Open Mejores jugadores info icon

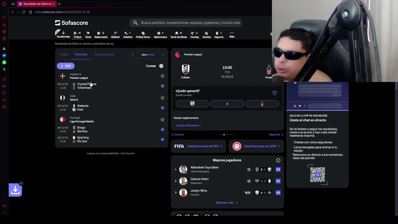pos(278,161)
